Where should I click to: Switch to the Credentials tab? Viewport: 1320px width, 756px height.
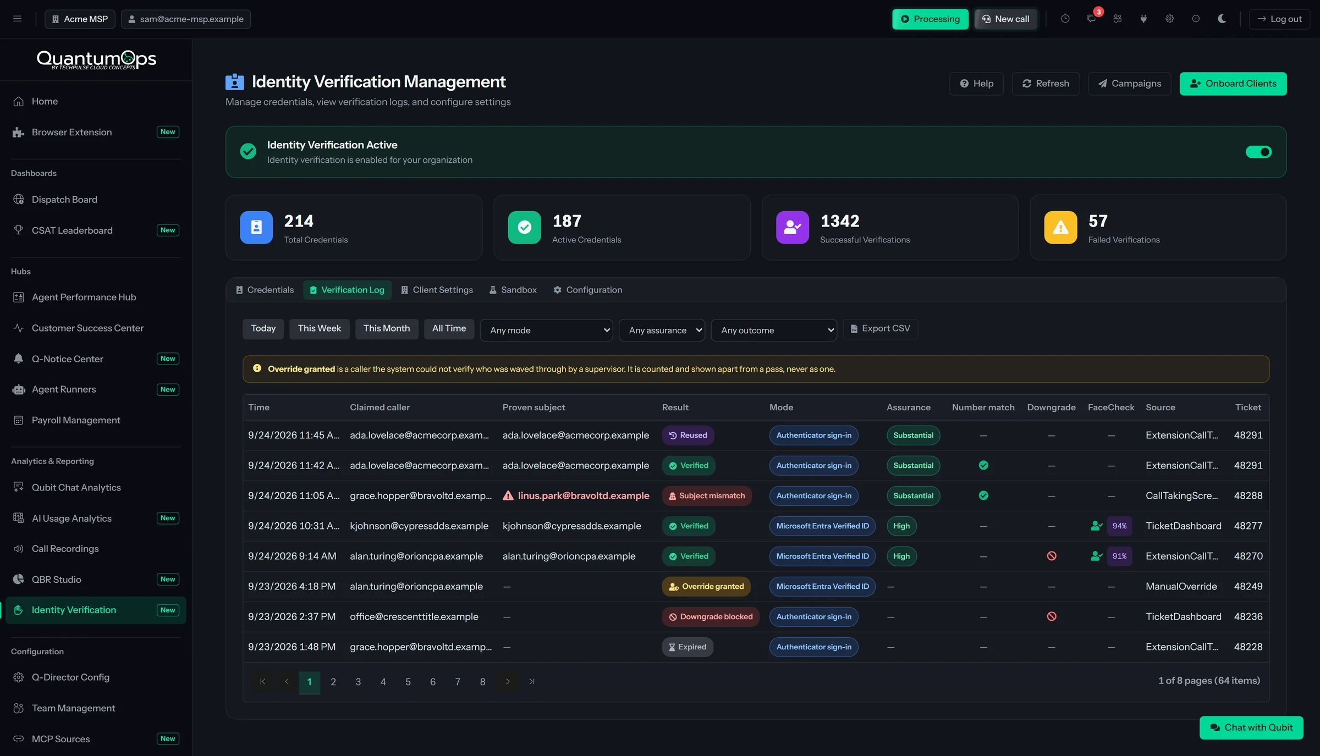pyautogui.click(x=265, y=290)
